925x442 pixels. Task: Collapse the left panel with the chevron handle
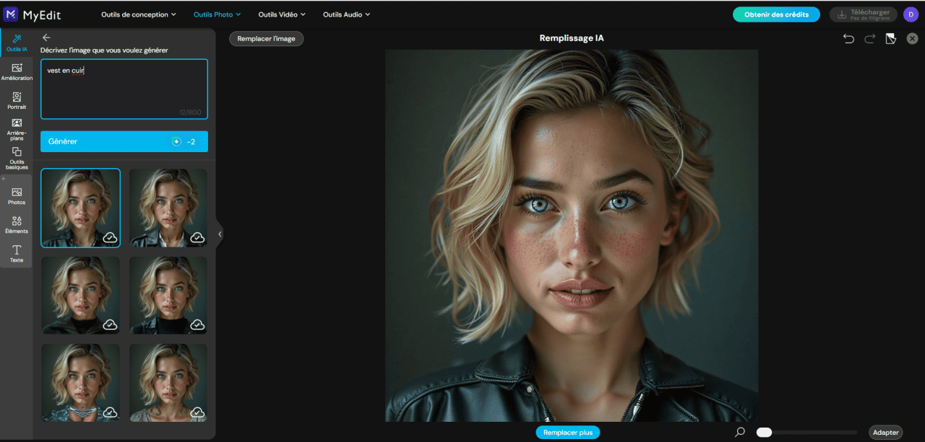coord(220,234)
